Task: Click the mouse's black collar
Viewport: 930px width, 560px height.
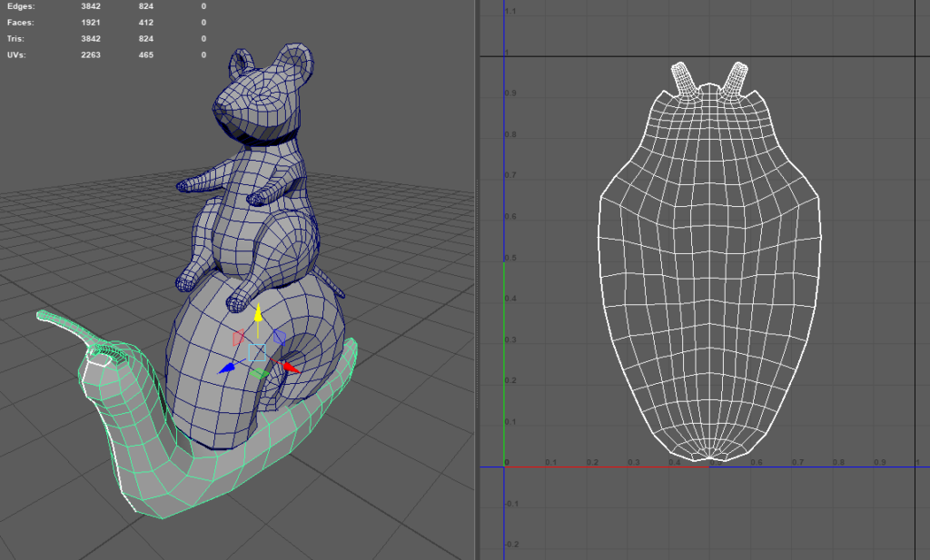Action: coord(271,139)
